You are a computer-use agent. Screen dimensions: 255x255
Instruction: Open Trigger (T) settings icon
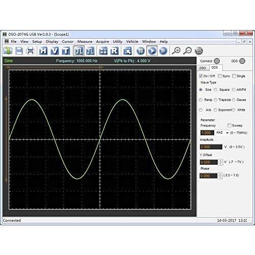click(66, 51)
